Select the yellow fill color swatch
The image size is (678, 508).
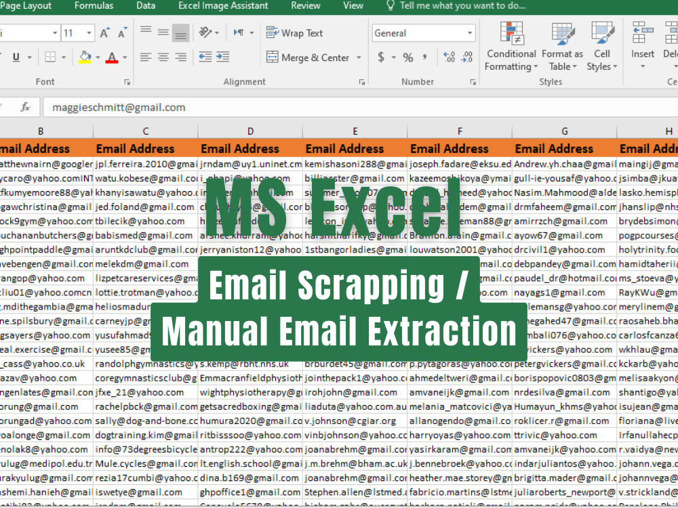click(x=85, y=62)
